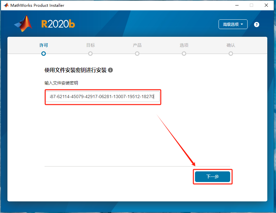Click the R2020b release logo
This screenshot has width=276, height=213.
pos(58,24)
